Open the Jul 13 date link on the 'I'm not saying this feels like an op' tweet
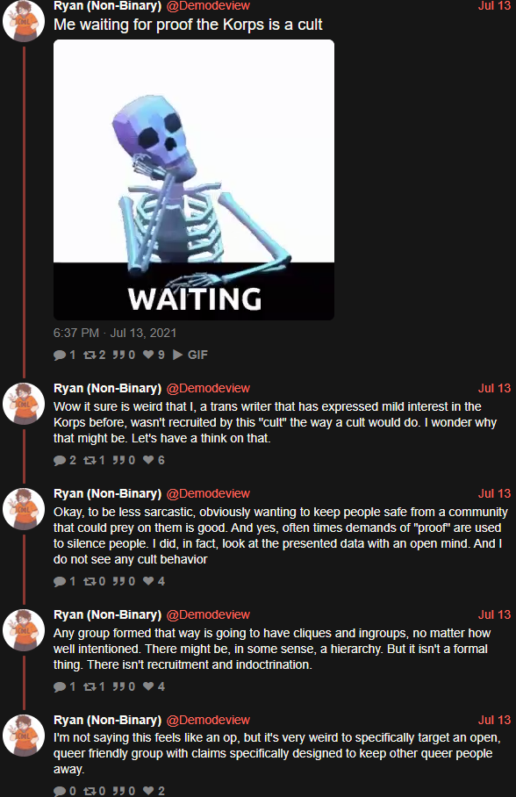 point(494,721)
